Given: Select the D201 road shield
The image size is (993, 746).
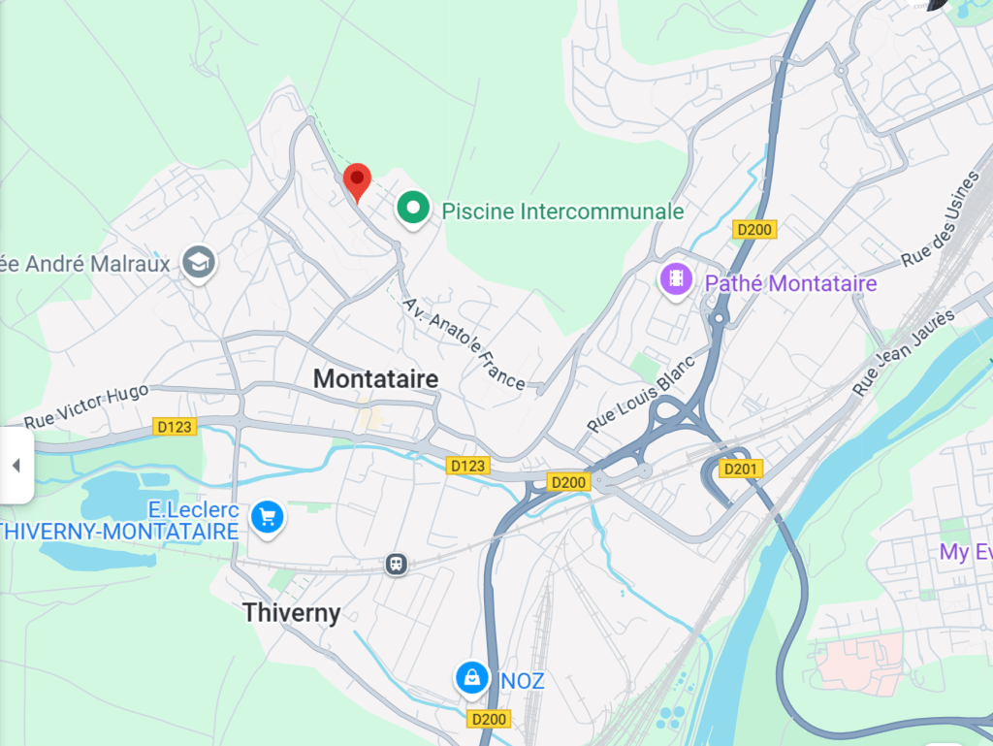Looking at the screenshot, I should pos(741,469).
